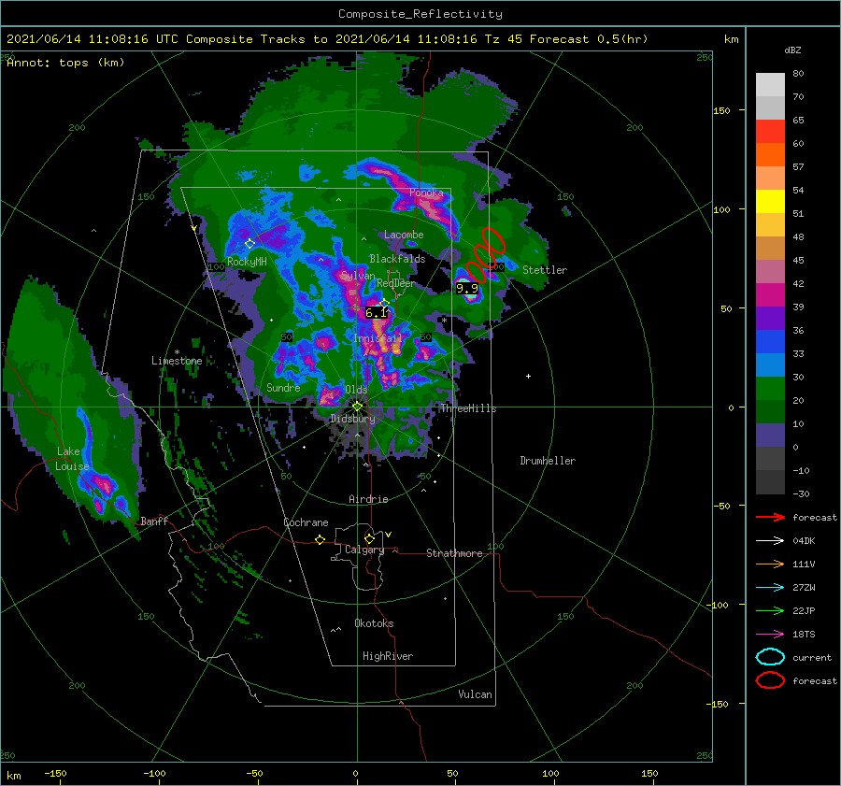841x786 pixels.
Task: Pick the orange 57–60 dBZ swatch
Action: coord(770,155)
